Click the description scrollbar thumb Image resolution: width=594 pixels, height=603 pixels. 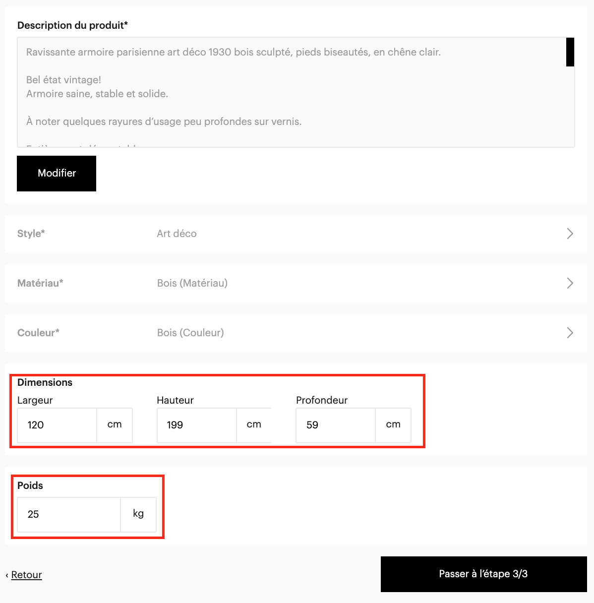[570, 52]
